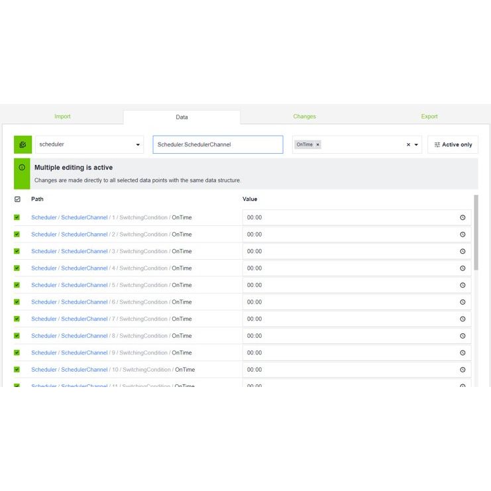Remove the OnTime filter tag
The height and width of the screenshot is (491, 491).
[317, 144]
